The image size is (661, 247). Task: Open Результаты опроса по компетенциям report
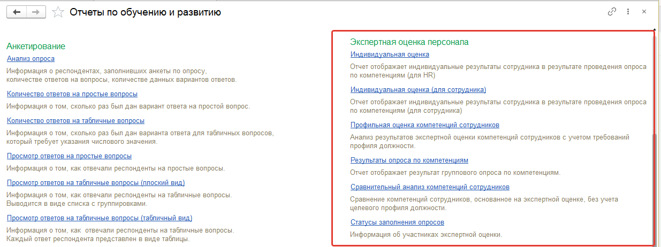409,160
